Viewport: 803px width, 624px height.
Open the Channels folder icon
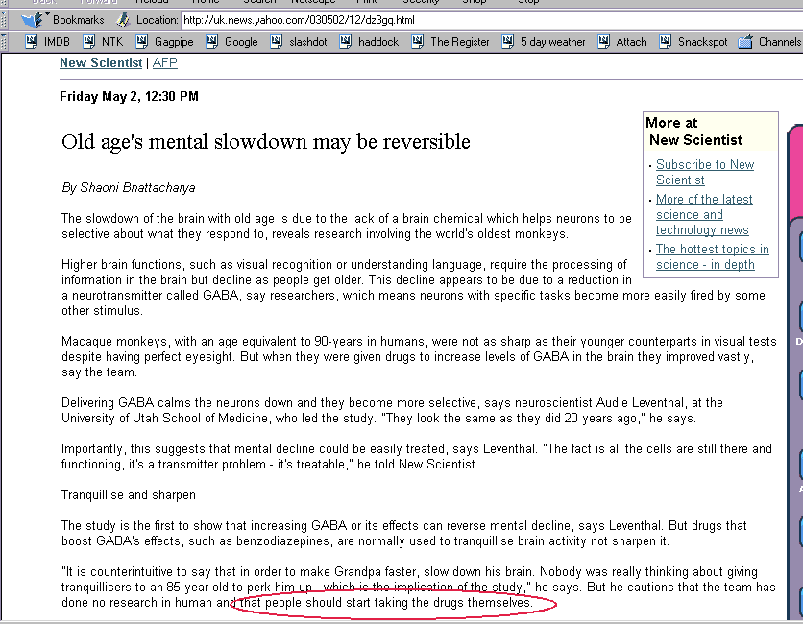click(x=745, y=41)
